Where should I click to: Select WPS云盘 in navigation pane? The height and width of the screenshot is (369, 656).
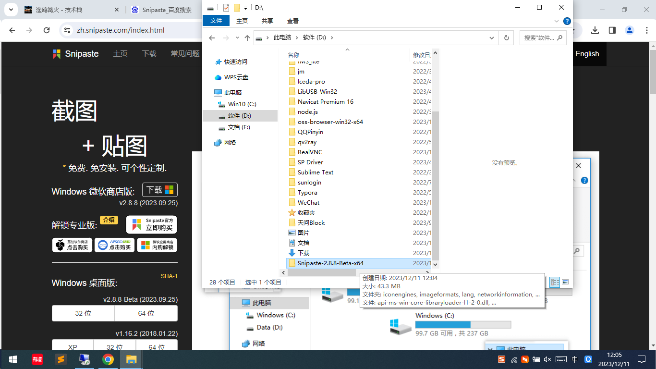click(x=236, y=77)
